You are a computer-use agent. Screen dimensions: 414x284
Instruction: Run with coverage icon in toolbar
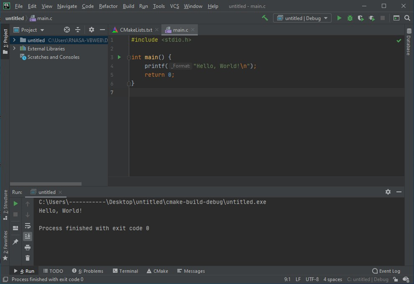point(360,18)
